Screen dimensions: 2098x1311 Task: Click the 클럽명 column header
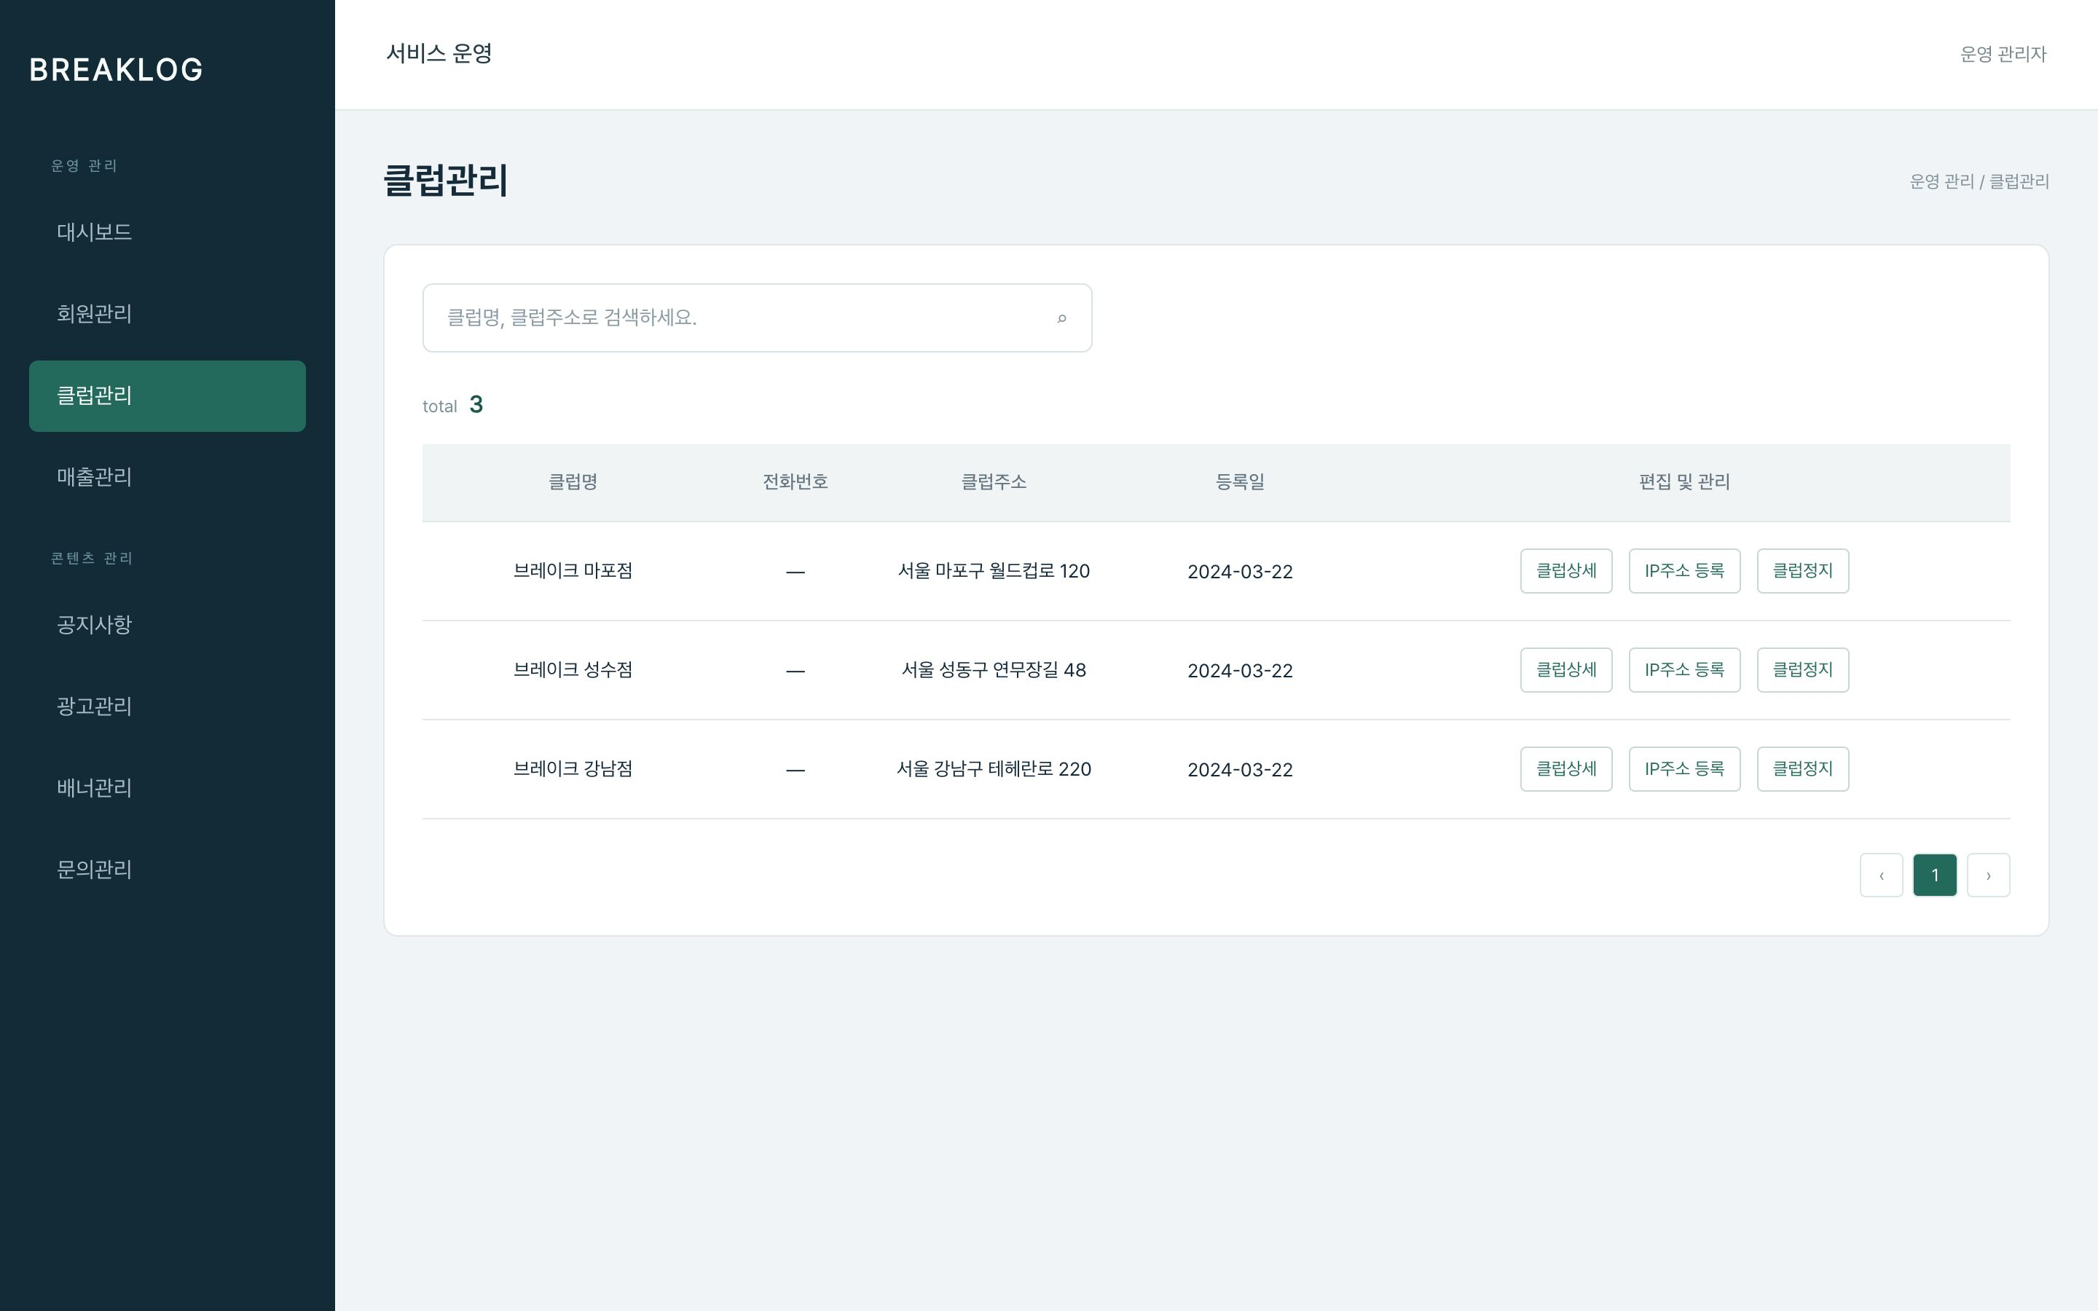click(572, 482)
